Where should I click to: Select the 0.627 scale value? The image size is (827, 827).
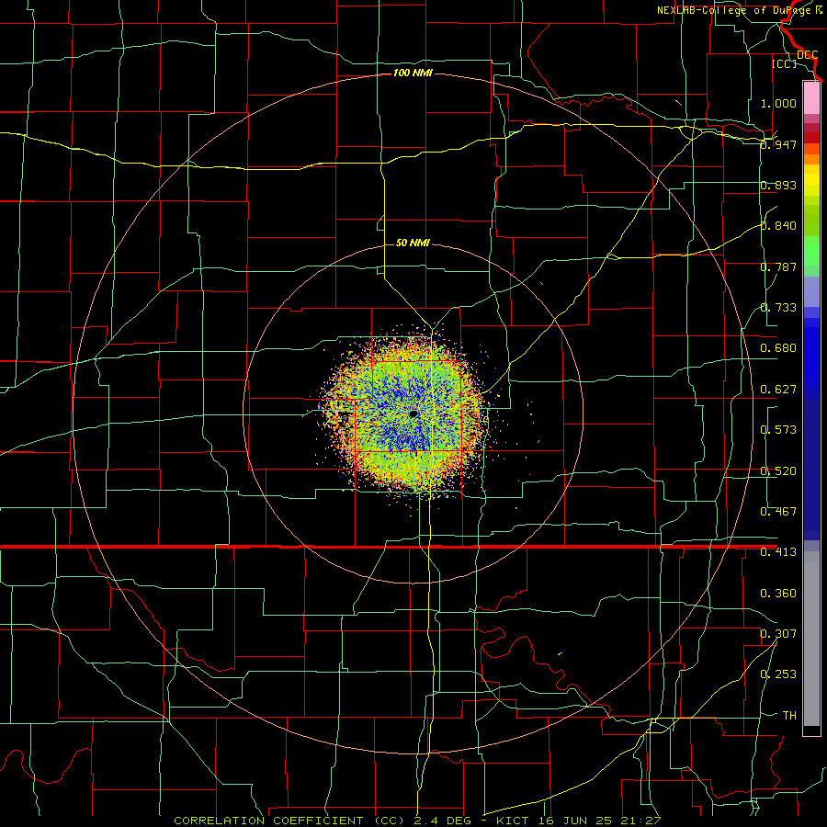point(778,390)
